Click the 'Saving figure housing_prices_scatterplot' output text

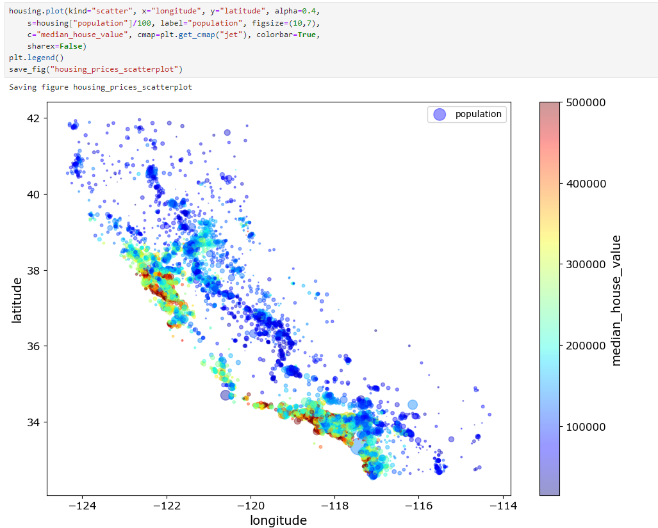point(101,87)
